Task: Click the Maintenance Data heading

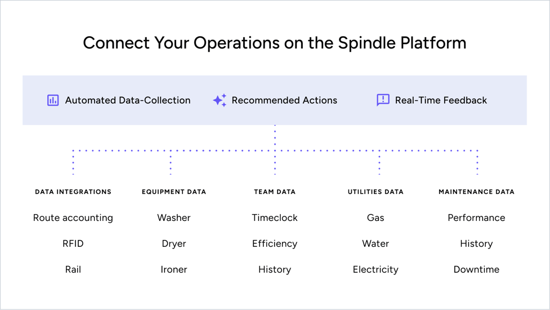Action: pos(476,192)
